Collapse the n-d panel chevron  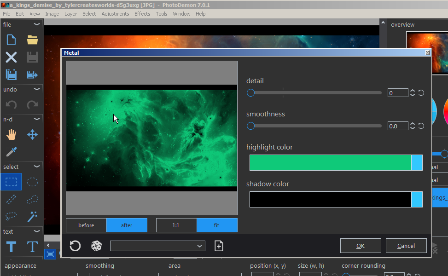37,119
